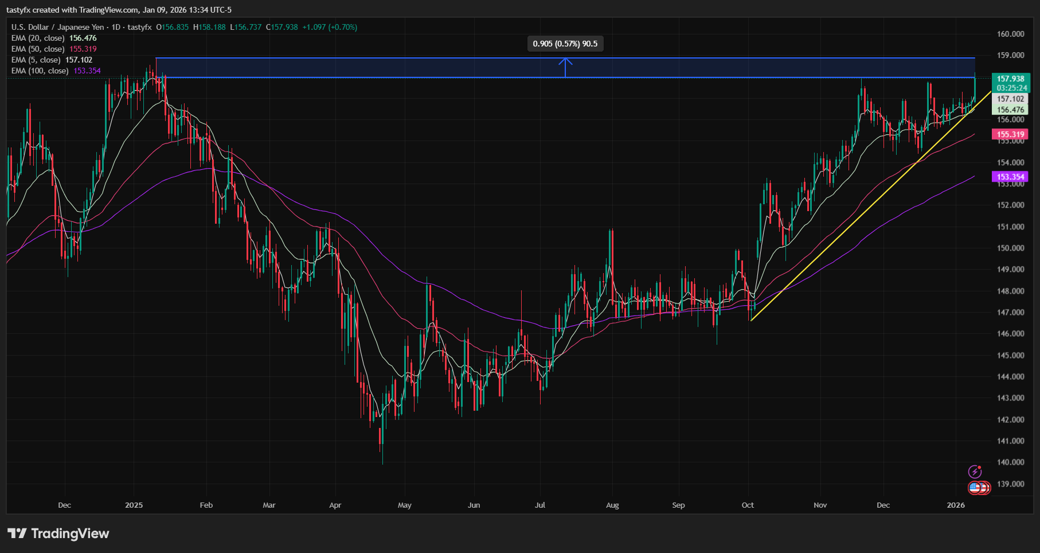Image resolution: width=1040 pixels, height=553 pixels.
Task: Expand the 1D timeframe selector
Action: (x=118, y=26)
